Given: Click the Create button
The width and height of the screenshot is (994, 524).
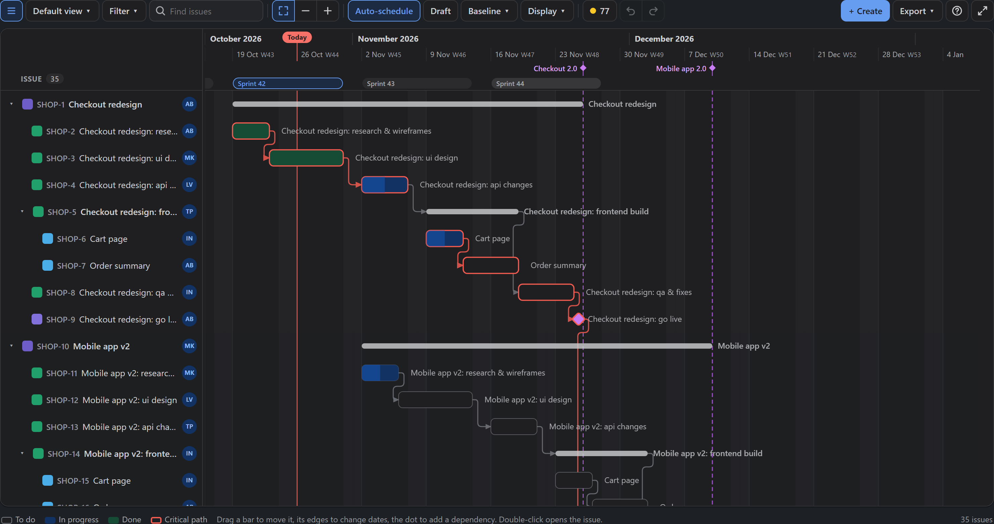Looking at the screenshot, I should pyautogui.click(x=865, y=11).
